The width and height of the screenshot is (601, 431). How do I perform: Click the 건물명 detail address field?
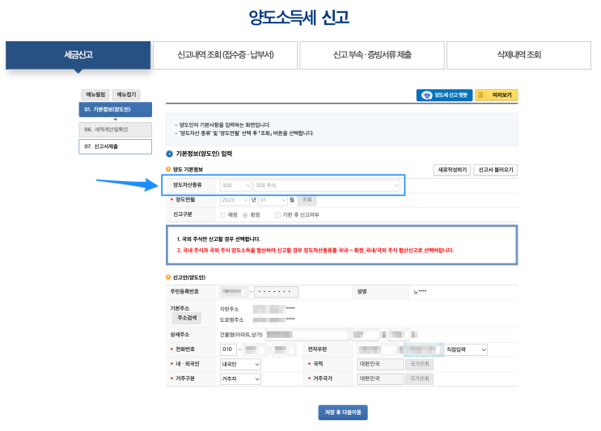click(307, 335)
